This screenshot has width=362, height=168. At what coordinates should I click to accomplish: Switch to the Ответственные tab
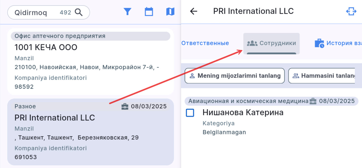click(205, 43)
